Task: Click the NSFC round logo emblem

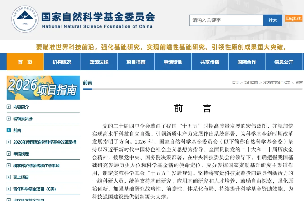Action: point(25,19)
